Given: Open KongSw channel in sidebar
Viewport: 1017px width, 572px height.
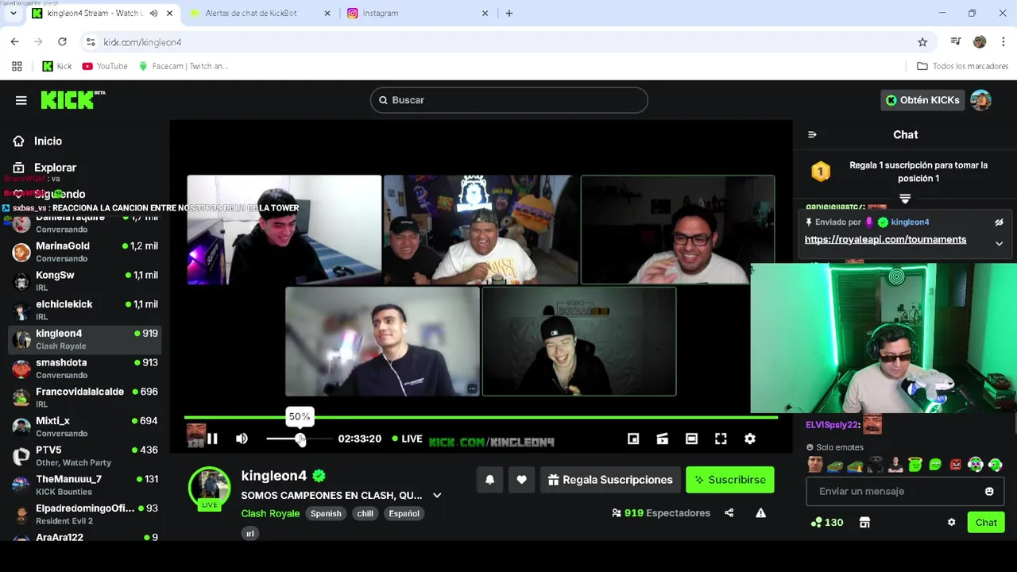Looking at the screenshot, I should 85,281.
